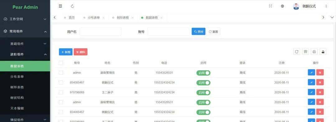Switch to the 分布表单 tab
This screenshot has height=122, width=336.
(x=94, y=18)
